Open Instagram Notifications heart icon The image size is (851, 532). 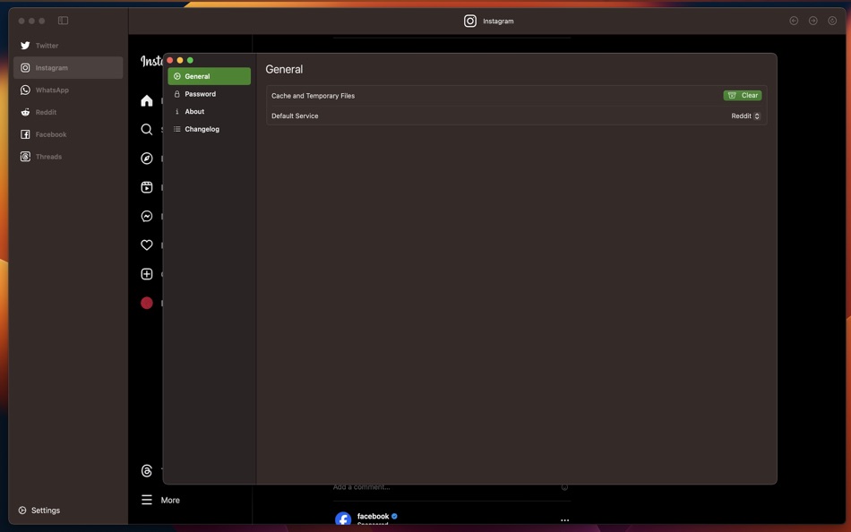coord(147,245)
